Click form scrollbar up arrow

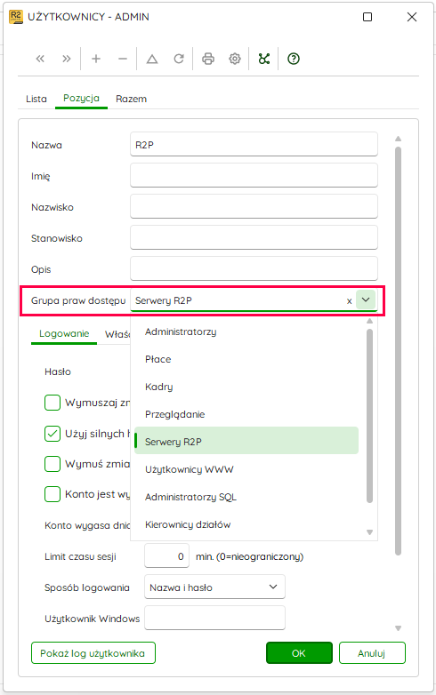[x=399, y=139]
